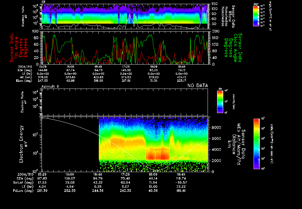Select the PdLon value "40.36"
This screenshot has width=302, height=209.
click(153, 191)
